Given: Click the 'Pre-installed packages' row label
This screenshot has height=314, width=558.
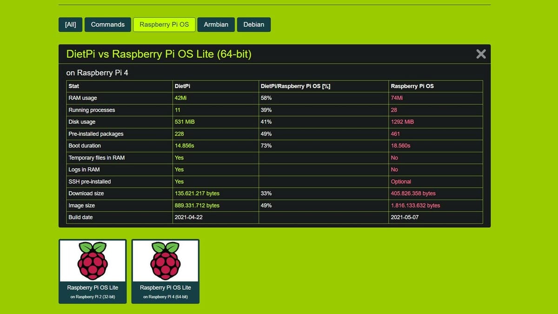Looking at the screenshot, I should tap(96, 134).
